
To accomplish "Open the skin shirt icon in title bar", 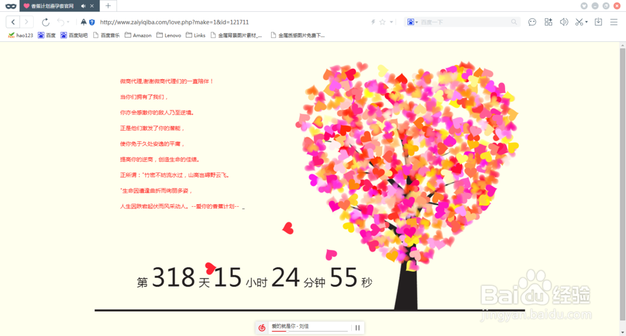I will 584,6.
